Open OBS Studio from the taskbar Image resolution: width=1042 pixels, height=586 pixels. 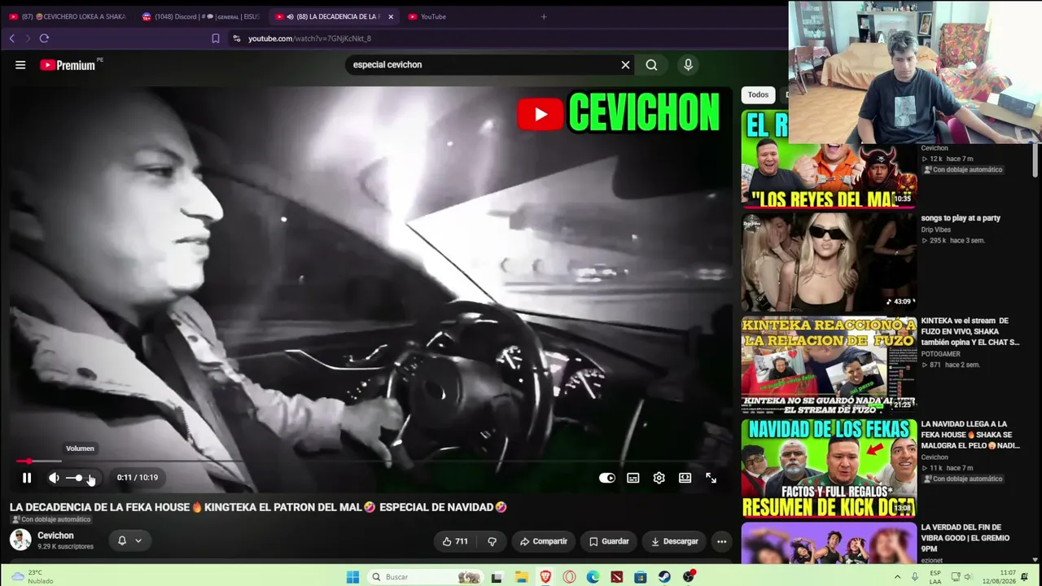click(689, 577)
